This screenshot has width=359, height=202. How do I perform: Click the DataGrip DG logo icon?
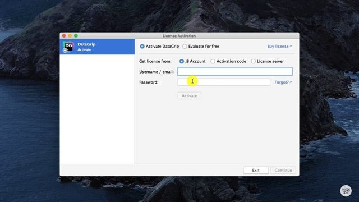pos(68,47)
